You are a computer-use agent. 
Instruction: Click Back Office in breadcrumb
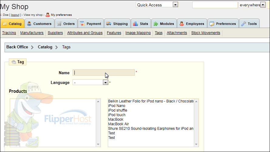(x=17, y=47)
